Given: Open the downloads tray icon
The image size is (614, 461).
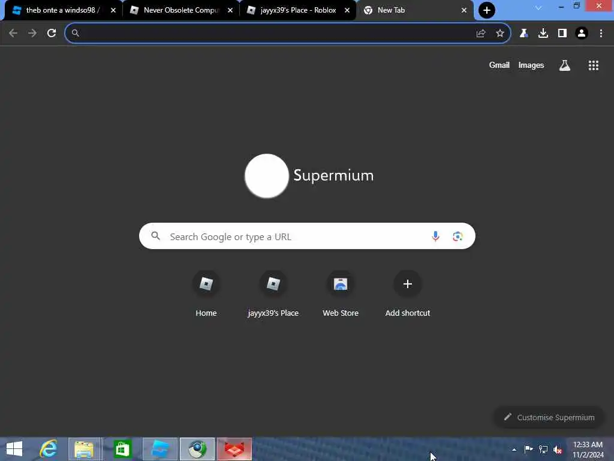Looking at the screenshot, I should (543, 34).
